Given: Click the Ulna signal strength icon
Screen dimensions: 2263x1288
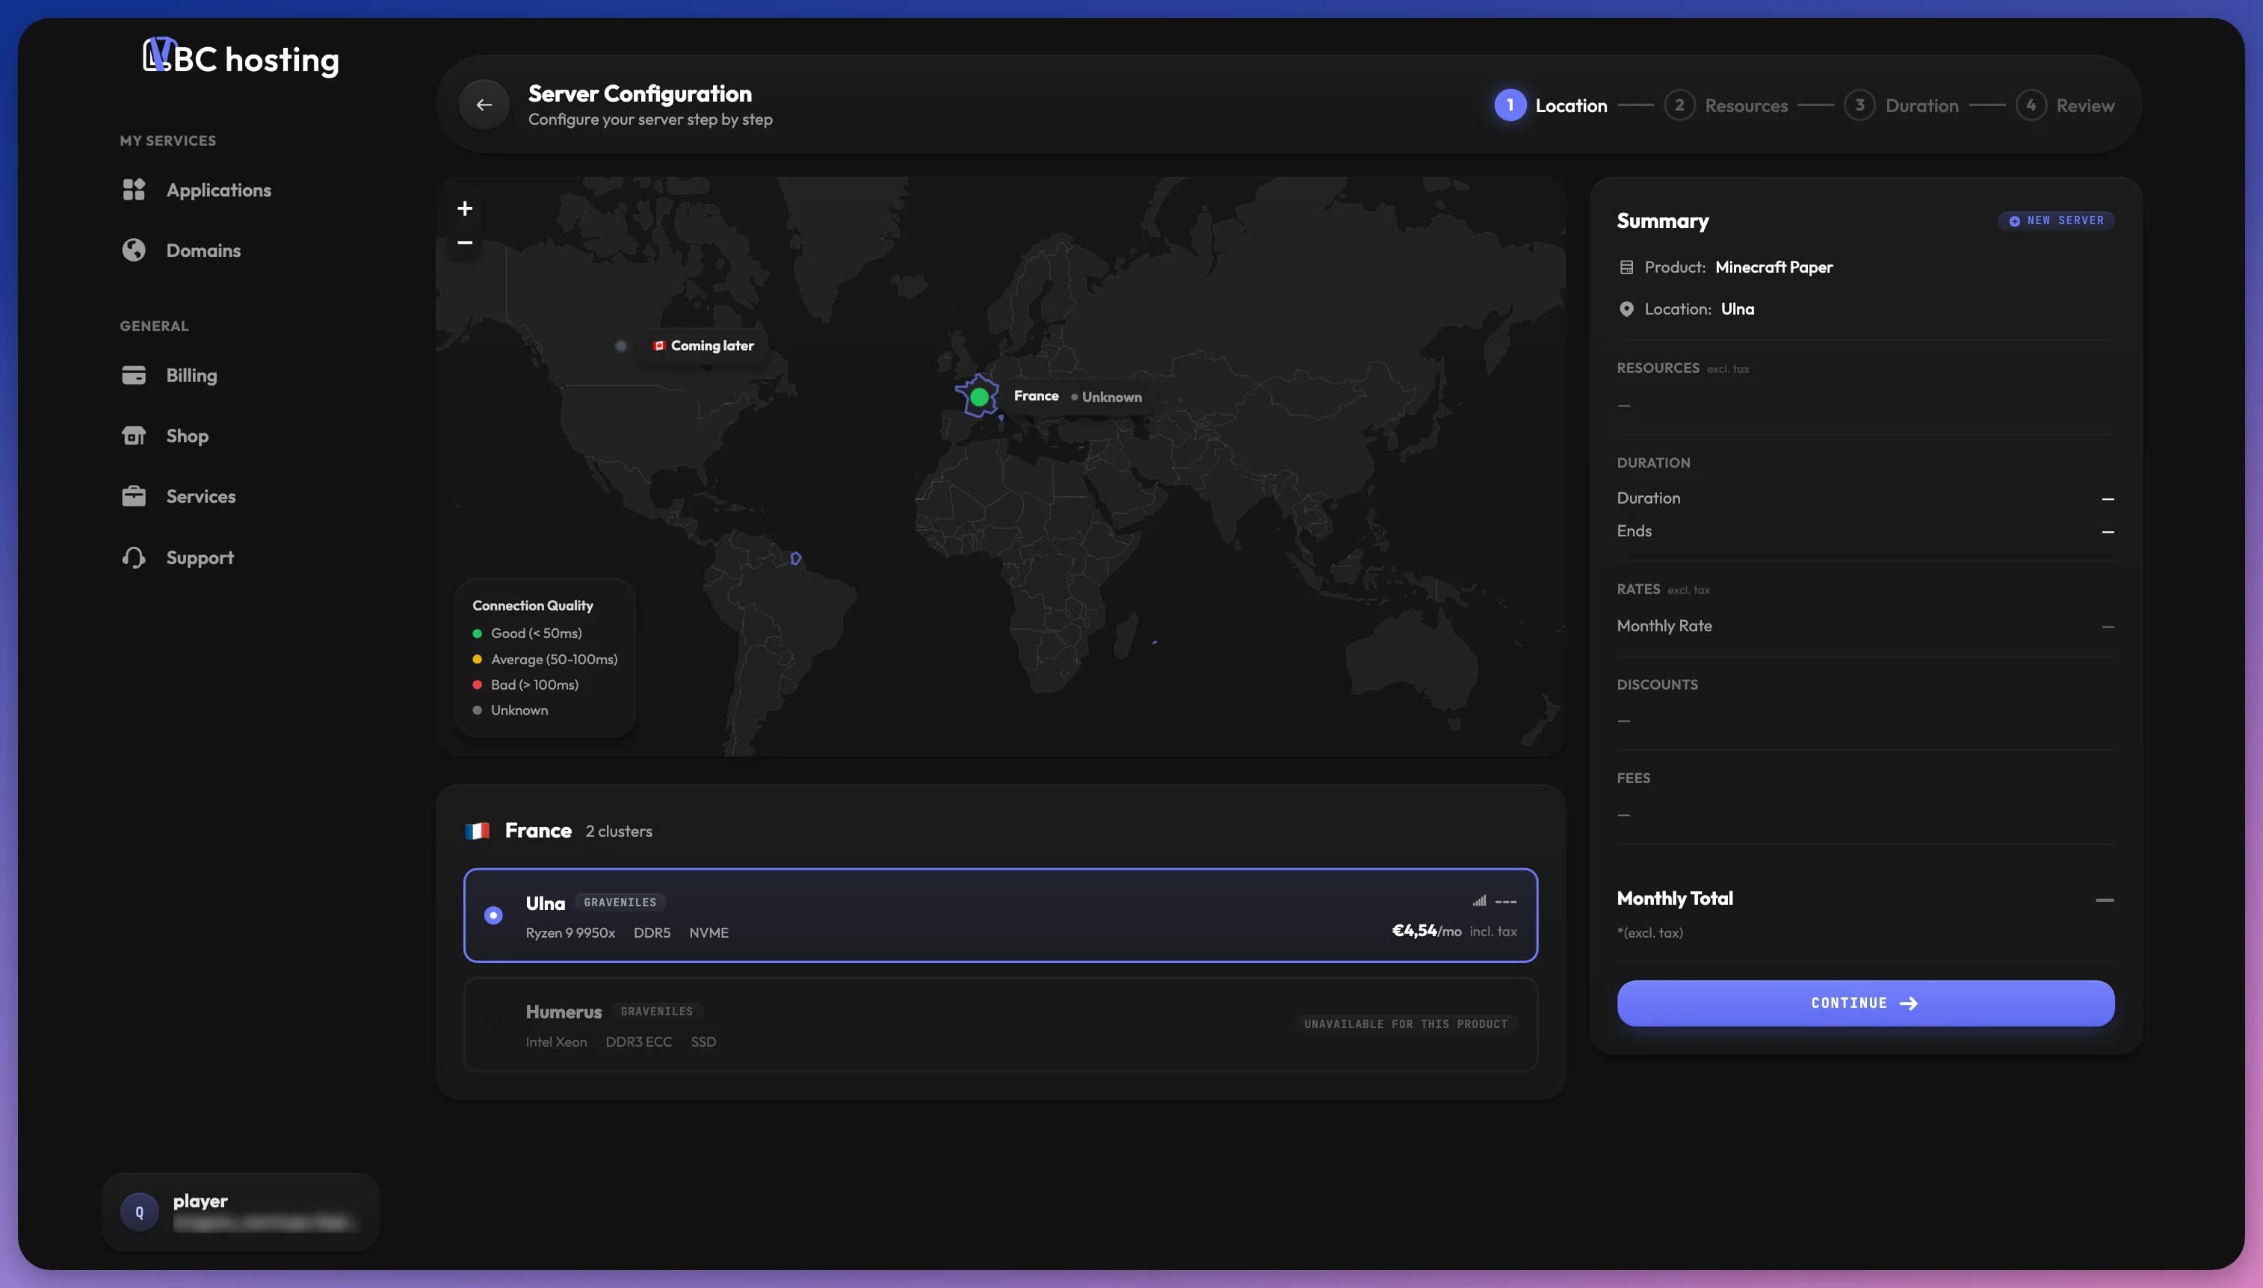Looking at the screenshot, I should coord(1478,900).
